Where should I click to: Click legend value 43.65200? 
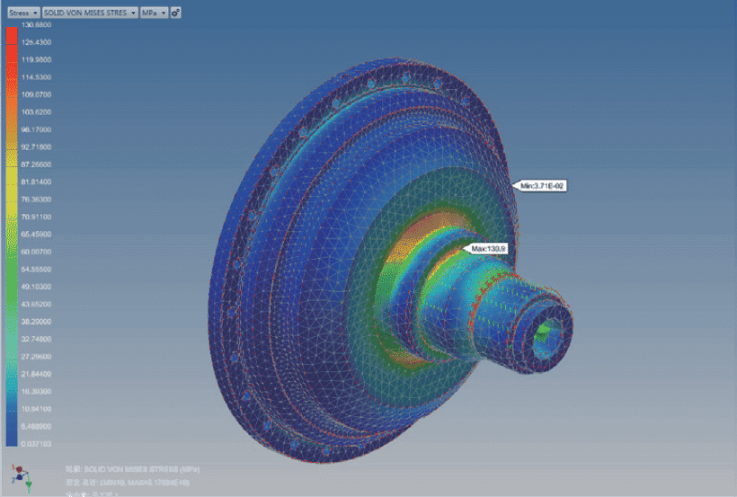pos(36,304)
